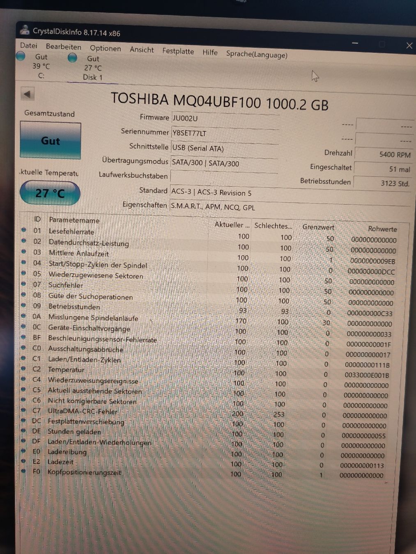Click the Schlechtes column header
This screenshot has width=416, height=554.
tap(273, 226)
